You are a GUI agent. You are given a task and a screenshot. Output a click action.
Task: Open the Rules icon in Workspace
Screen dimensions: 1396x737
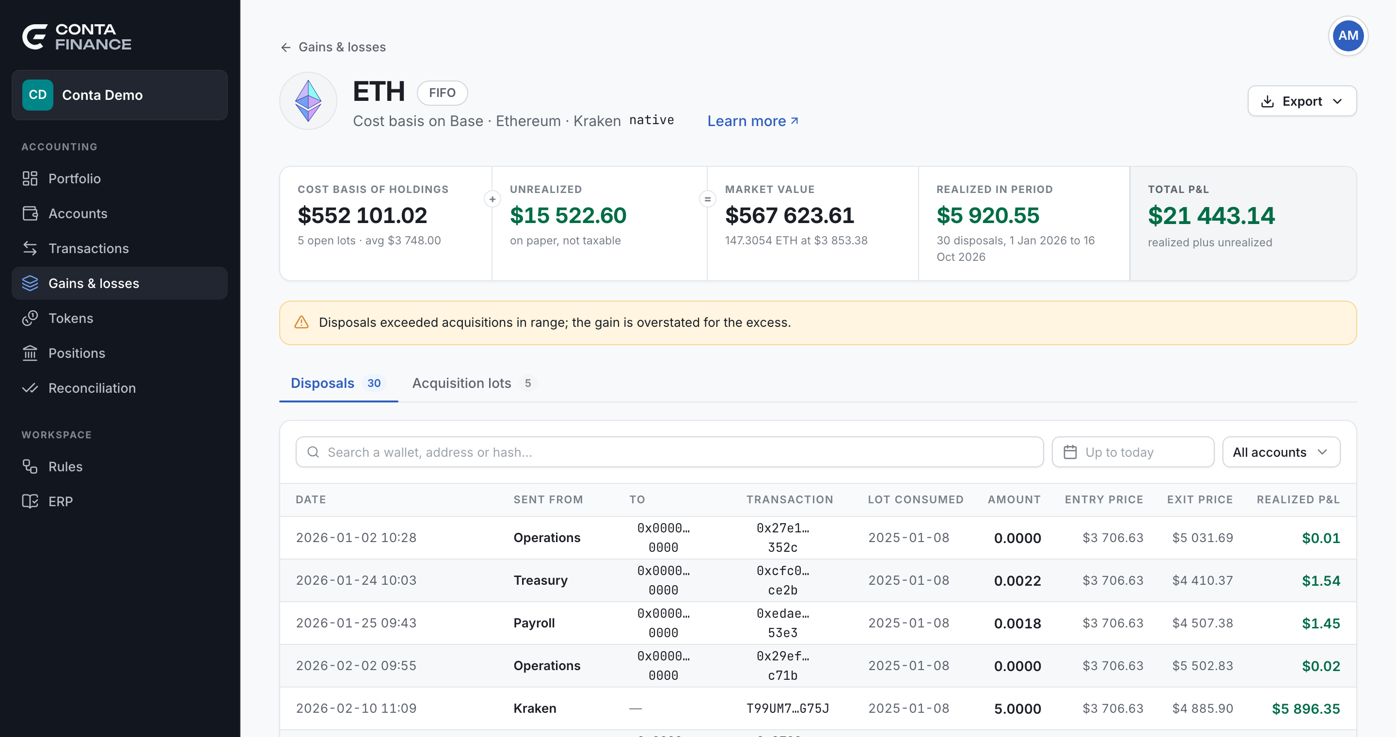(30, 466)
